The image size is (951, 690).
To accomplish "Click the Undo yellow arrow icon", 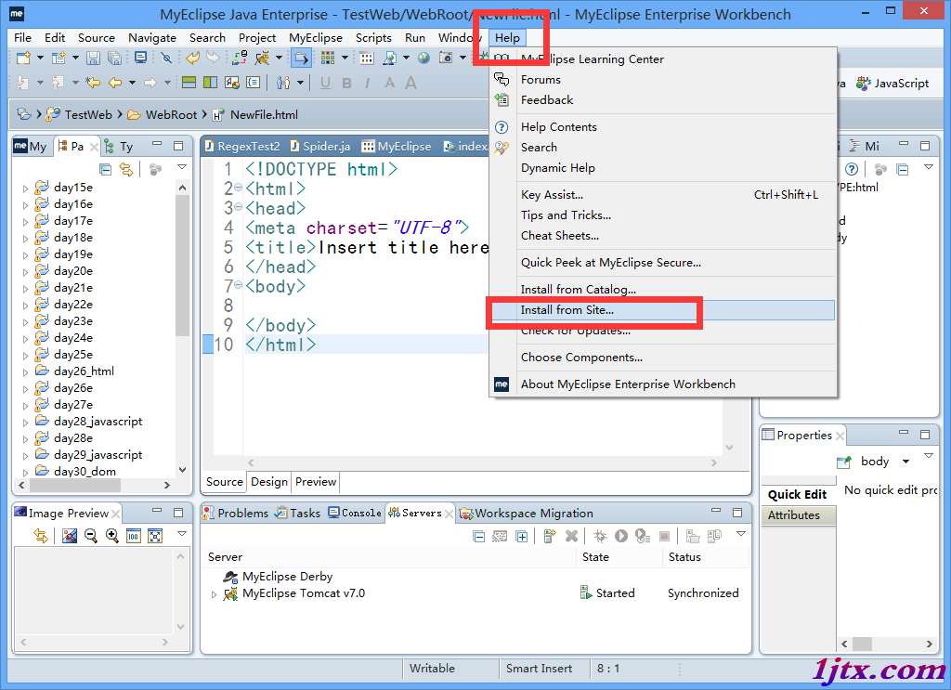I will [x=193, y=58].
